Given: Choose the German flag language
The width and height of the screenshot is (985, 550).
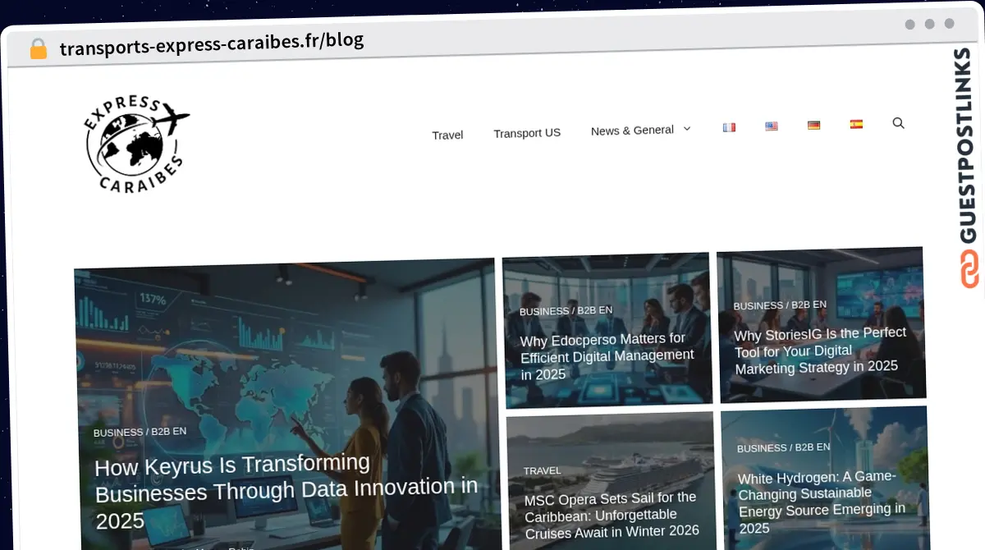Looking at the screenshot, I should pyautogui.click(x=813, y=126).
